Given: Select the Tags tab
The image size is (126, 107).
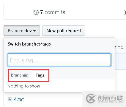Looking at the screenshot, I should (x=40, y=75).
